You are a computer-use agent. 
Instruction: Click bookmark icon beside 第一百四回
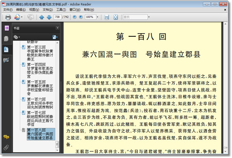pos(23,65)
